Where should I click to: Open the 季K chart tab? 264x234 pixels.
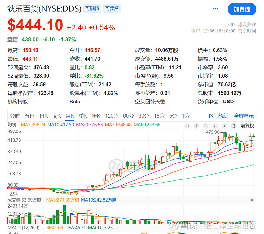pyautogui.click(x=83, y=116)
